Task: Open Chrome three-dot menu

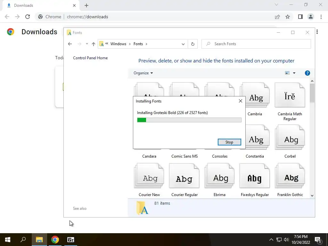Action: coord(321,17)
